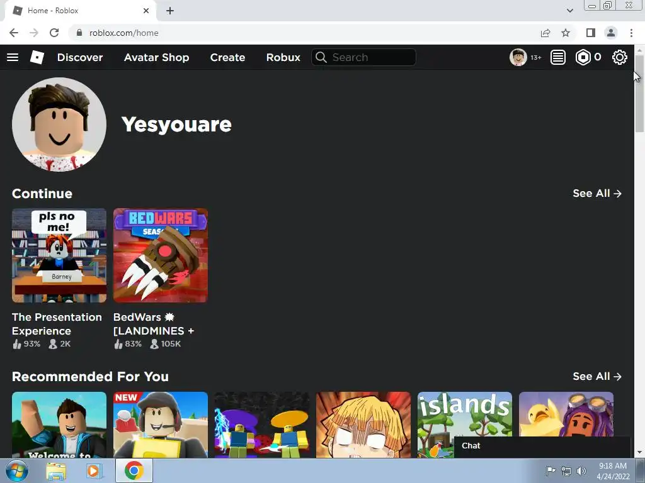Open The Presentation Experience game thumbnail

tap(59, 255)
